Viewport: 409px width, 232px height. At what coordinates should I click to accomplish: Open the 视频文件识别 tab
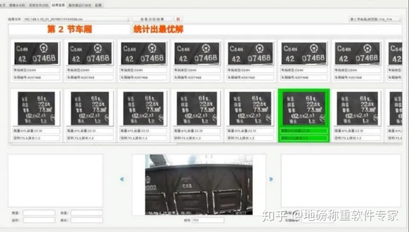(39, 5)
